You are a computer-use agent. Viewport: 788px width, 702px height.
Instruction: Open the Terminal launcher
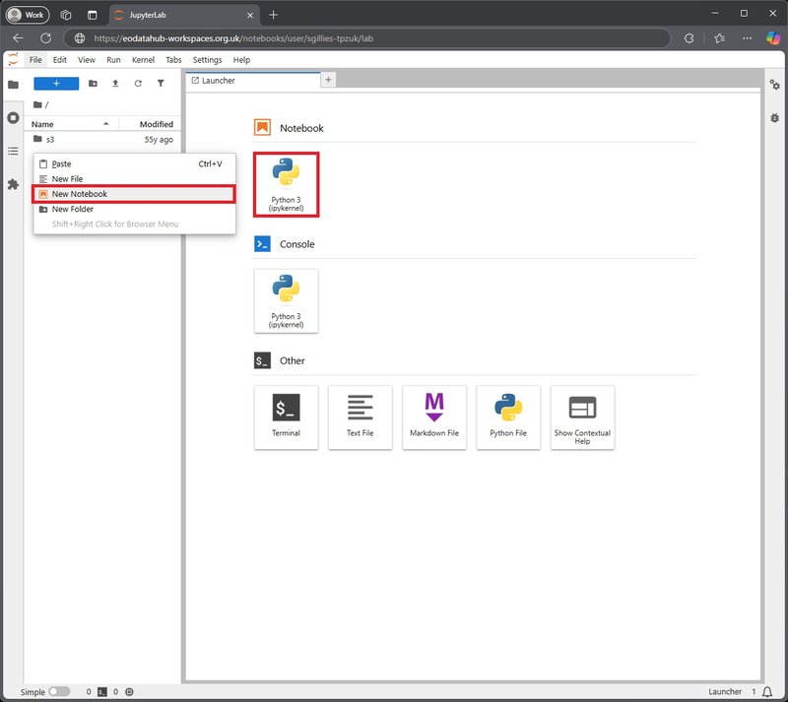pyautogui.click(x=286, y=416)
